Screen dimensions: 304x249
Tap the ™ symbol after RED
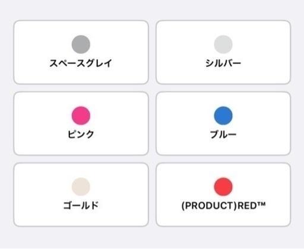point(261,204)
